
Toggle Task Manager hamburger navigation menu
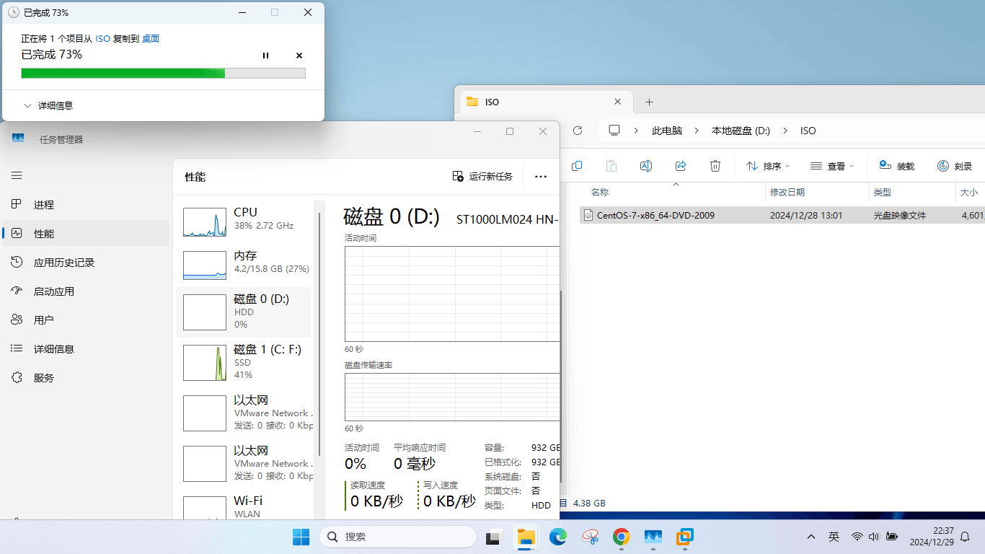point(17,175)
